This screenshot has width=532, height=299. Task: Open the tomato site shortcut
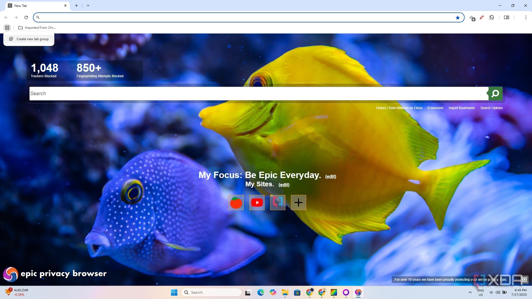click(236, 202)
